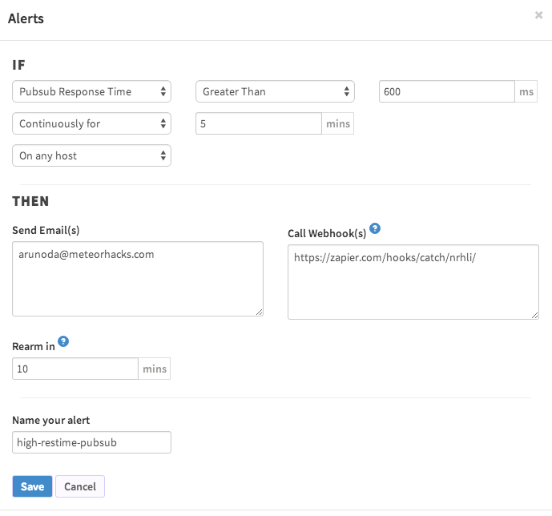Close the Alerts dialog with the X
552x516 pixels.
tap(538, 14)
